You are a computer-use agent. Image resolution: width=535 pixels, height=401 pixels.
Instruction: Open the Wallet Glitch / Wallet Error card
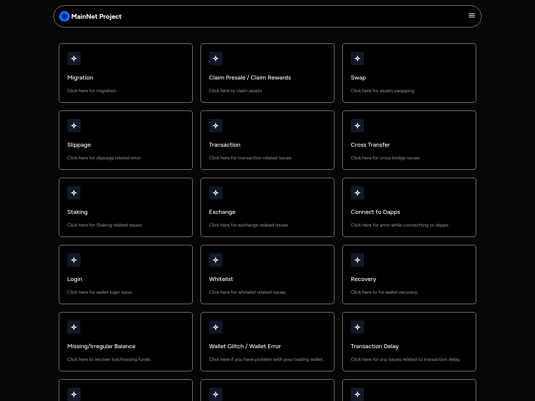267,342
